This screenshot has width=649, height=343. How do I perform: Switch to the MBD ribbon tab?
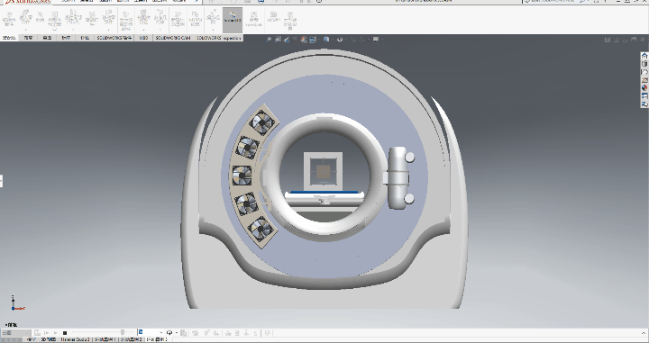[143, 38]
